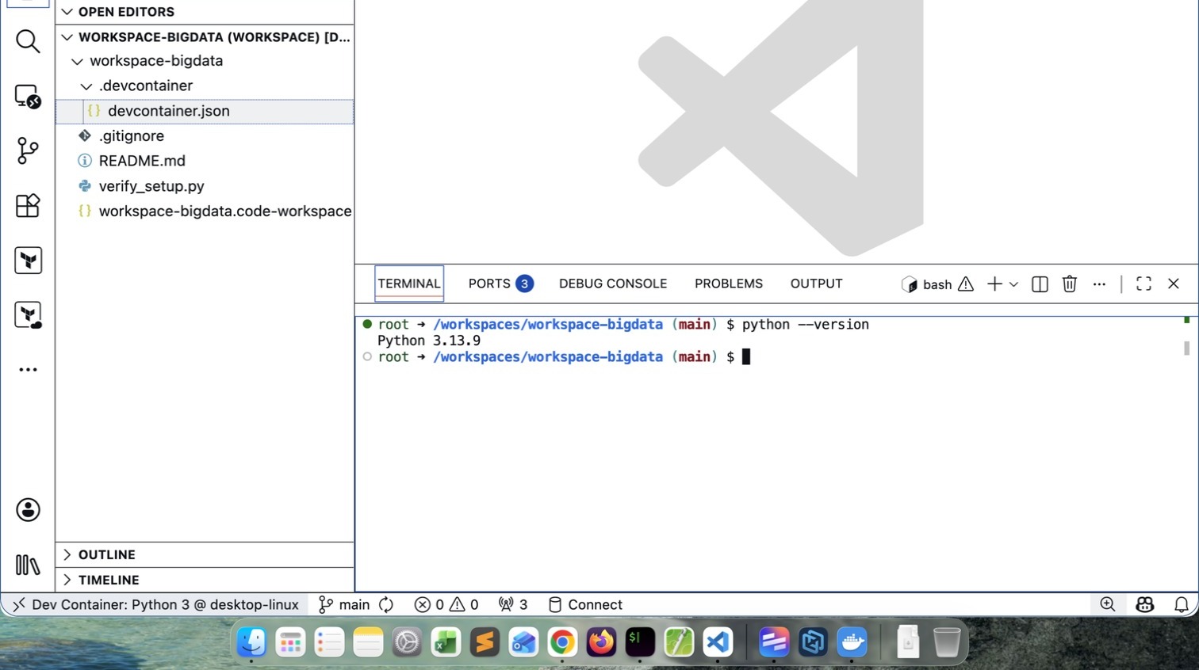
Task: Kill the terminal with the trash icon
Action: tap(1069, 284)
